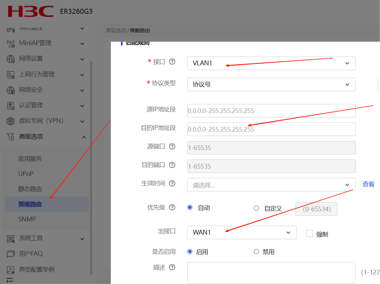Click the custom priority (0-65534) field
The height and width of the screenshot is (284, 380).
pyautogui.click(x=316, y=209)
